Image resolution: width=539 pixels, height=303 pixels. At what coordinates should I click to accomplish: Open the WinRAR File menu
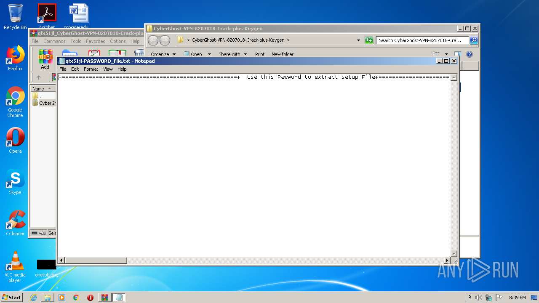(x=35, y=41)
